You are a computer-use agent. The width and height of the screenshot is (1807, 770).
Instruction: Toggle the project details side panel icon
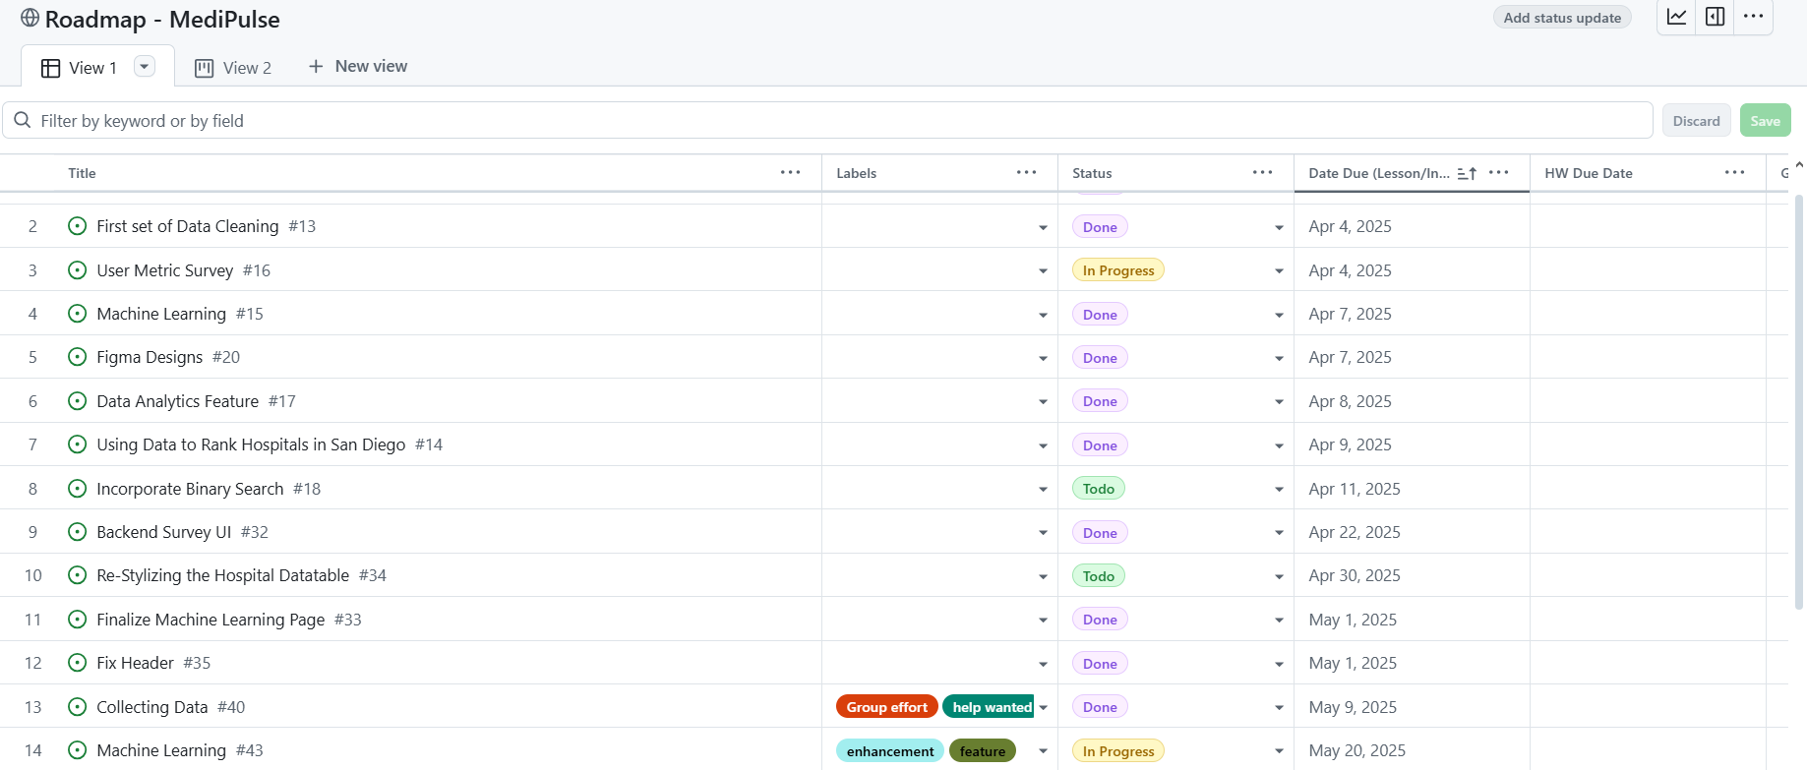tap(1716, 17)
